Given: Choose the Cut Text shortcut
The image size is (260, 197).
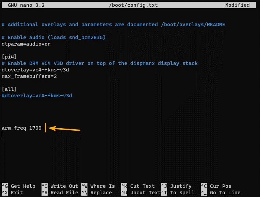Looking at the screenshot, I should point(142,186).
